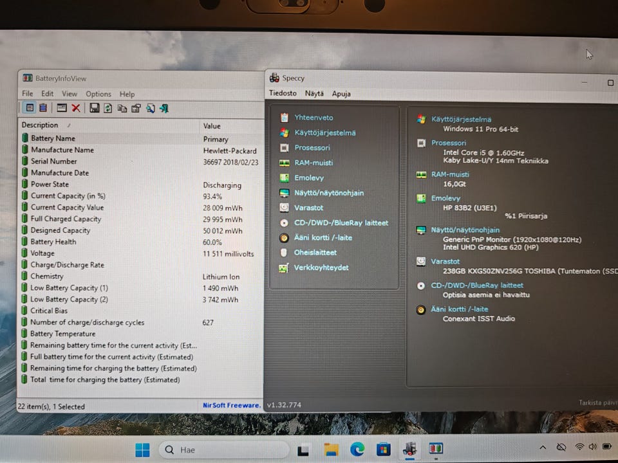Open Prosessori heading link in Speccy summary

click(x=449, y=143)
